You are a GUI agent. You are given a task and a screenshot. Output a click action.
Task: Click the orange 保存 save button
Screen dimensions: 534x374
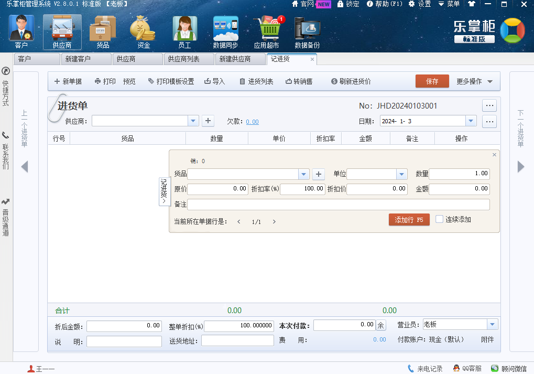pyautogui.click(x=432, y=81)
